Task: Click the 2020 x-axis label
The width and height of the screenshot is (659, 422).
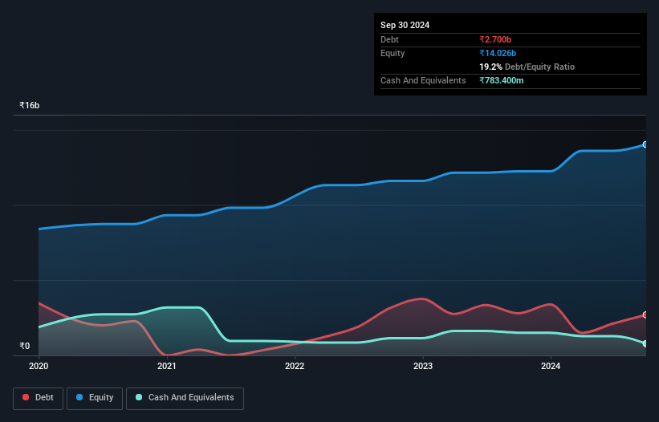Action: [39, 366]
